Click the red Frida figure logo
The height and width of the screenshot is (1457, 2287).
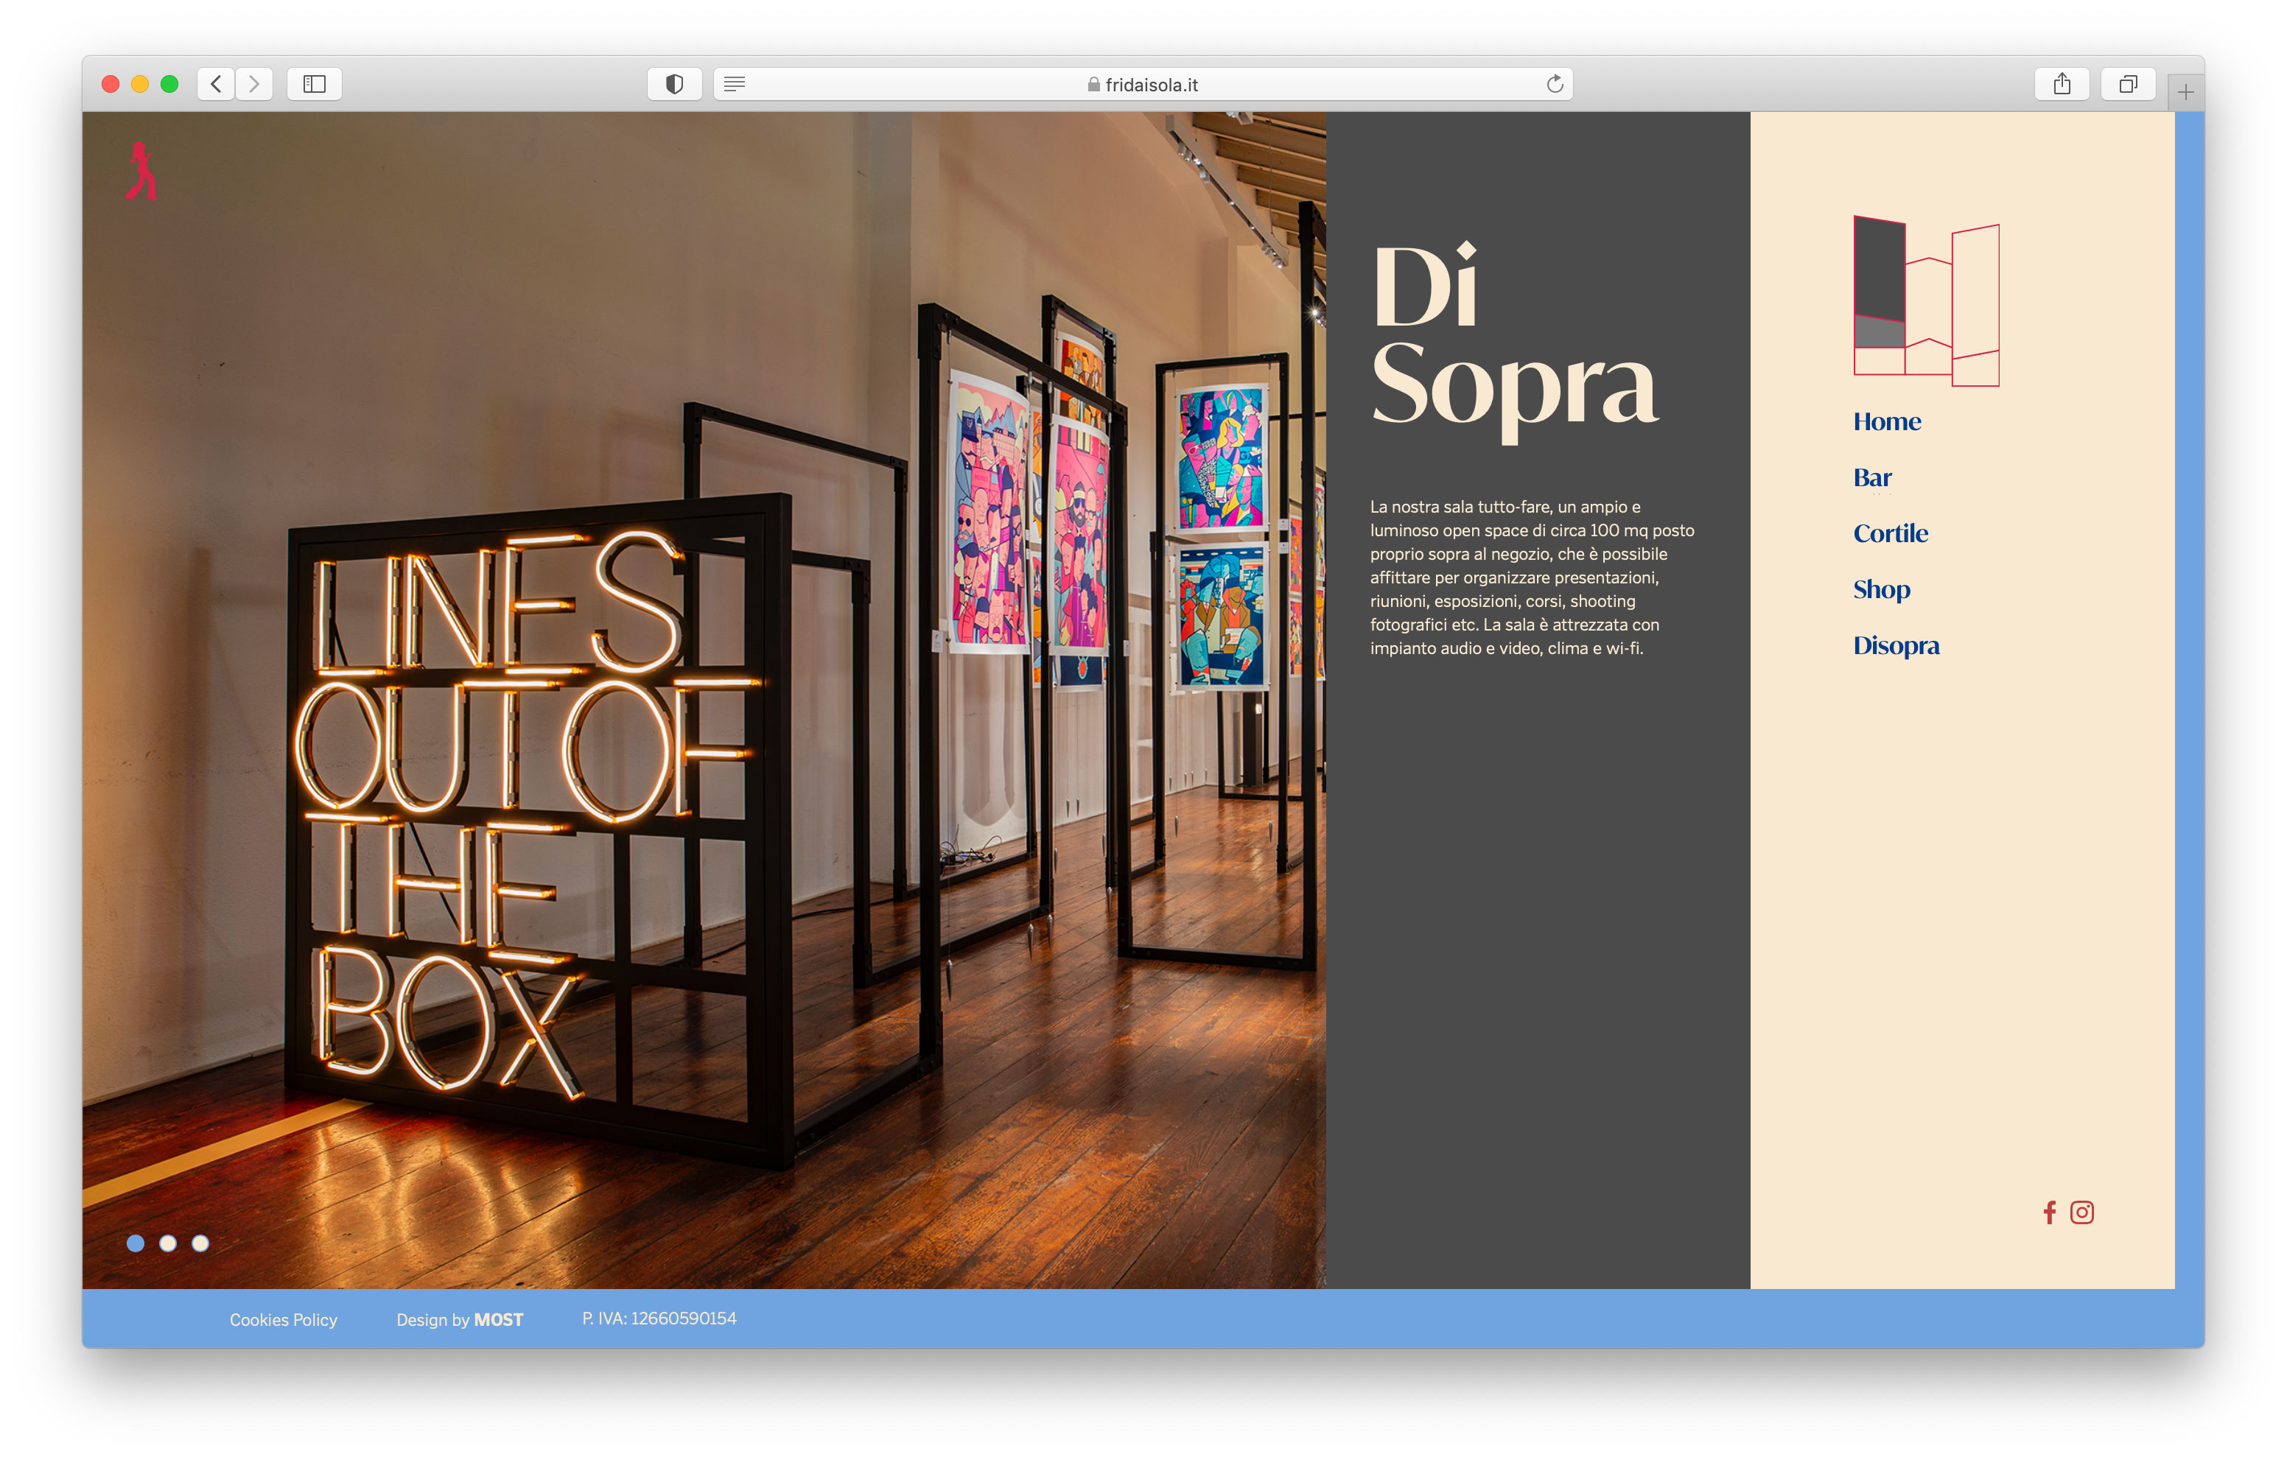[x=141, y=171]
